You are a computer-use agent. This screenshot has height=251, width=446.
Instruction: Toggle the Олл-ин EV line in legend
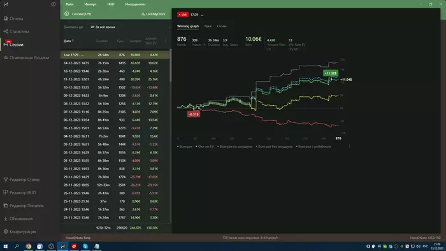(205, 147)
